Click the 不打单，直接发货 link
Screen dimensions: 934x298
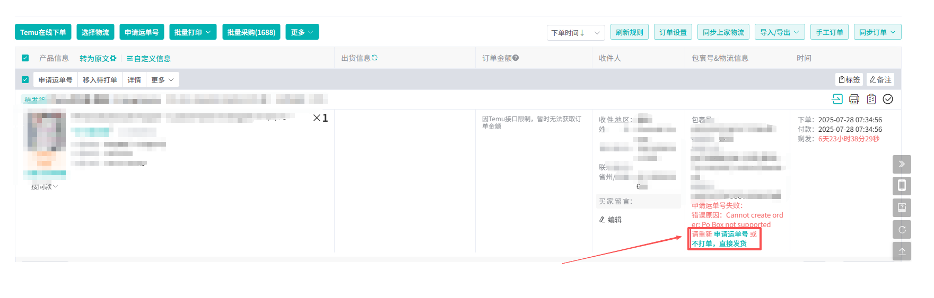coord(719,243)
